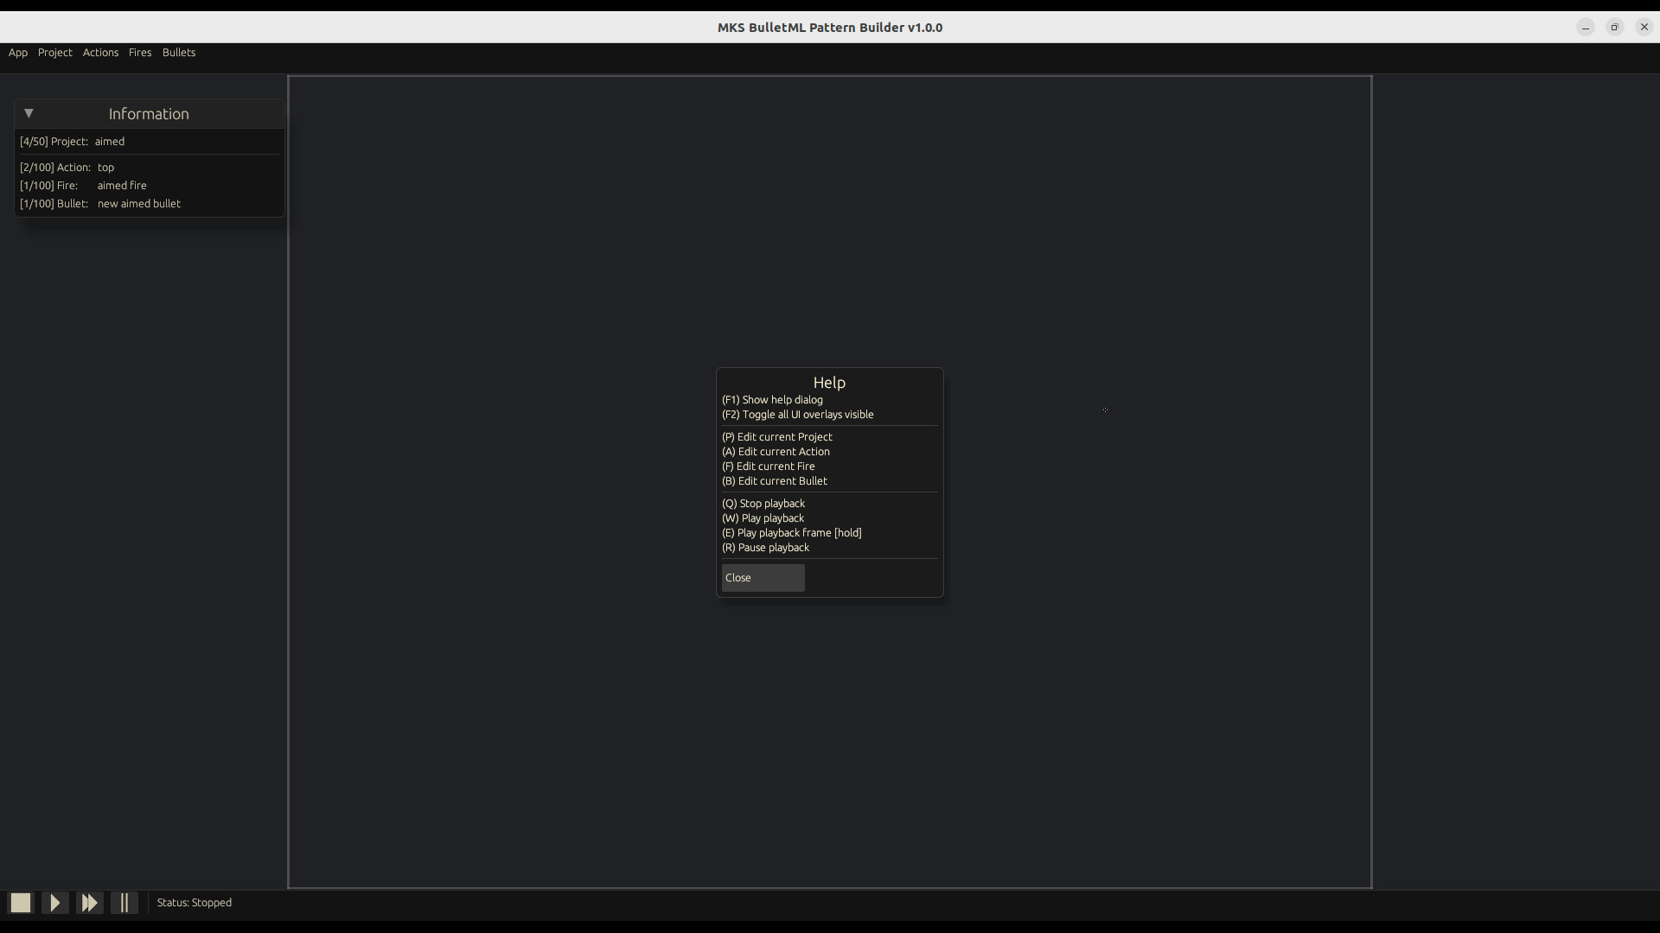Click the Help dialog title area
The width and height of the screenshot is (1660, 933).
point(829,383)
